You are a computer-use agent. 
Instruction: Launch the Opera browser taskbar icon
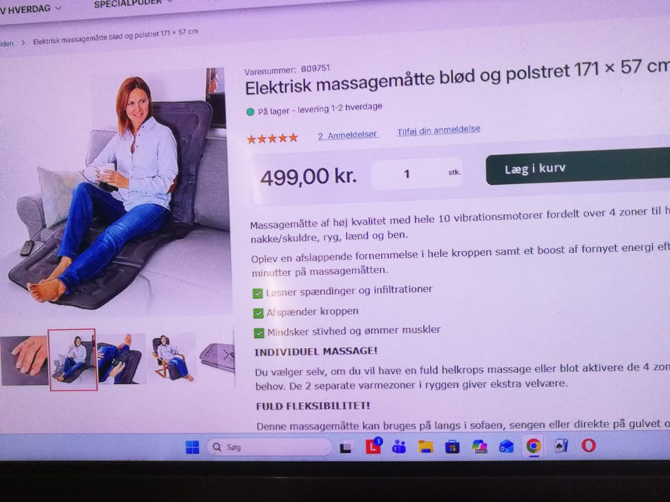click(588, 446)
